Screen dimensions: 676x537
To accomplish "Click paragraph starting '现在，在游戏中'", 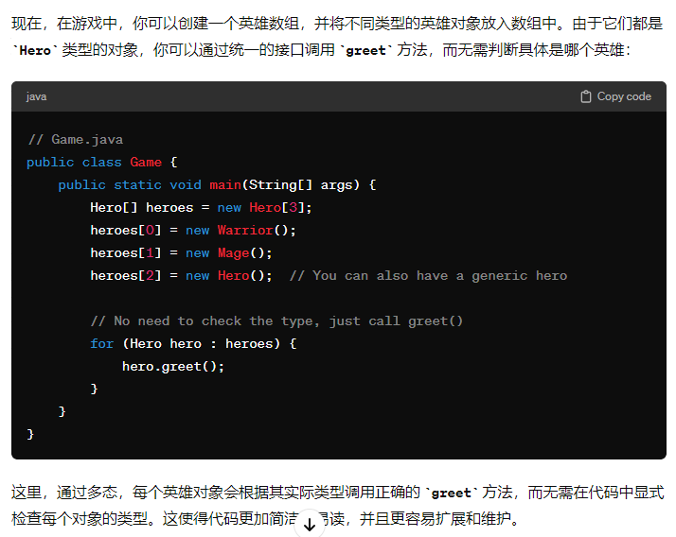I will (338, 37).
